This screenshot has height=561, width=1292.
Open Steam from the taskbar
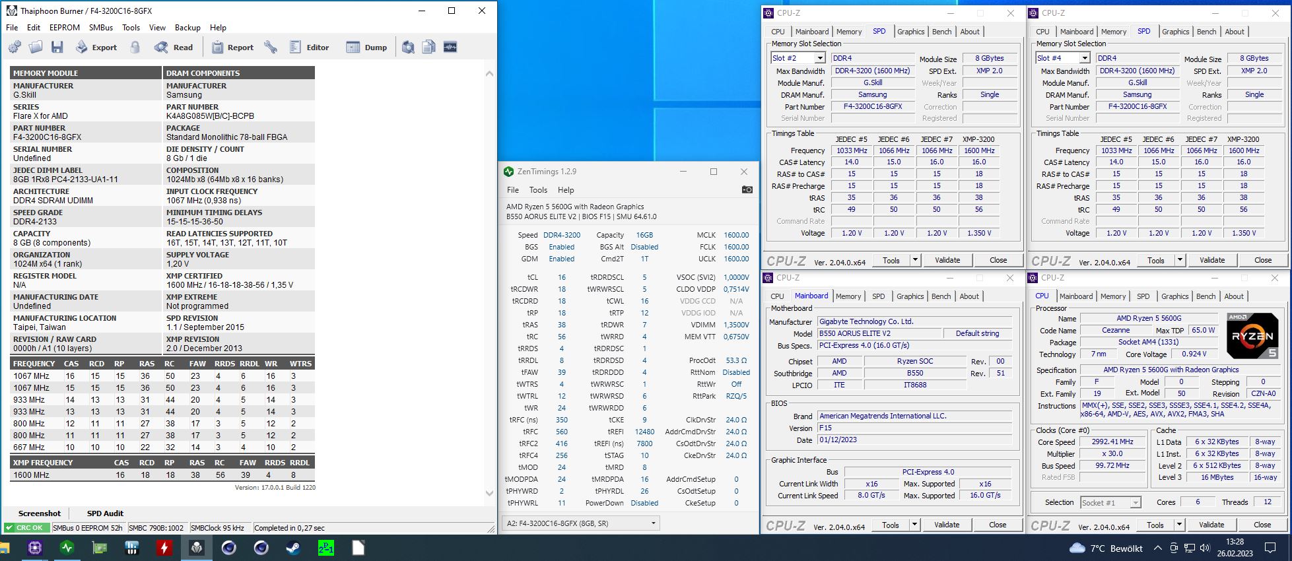click(293, 548)
